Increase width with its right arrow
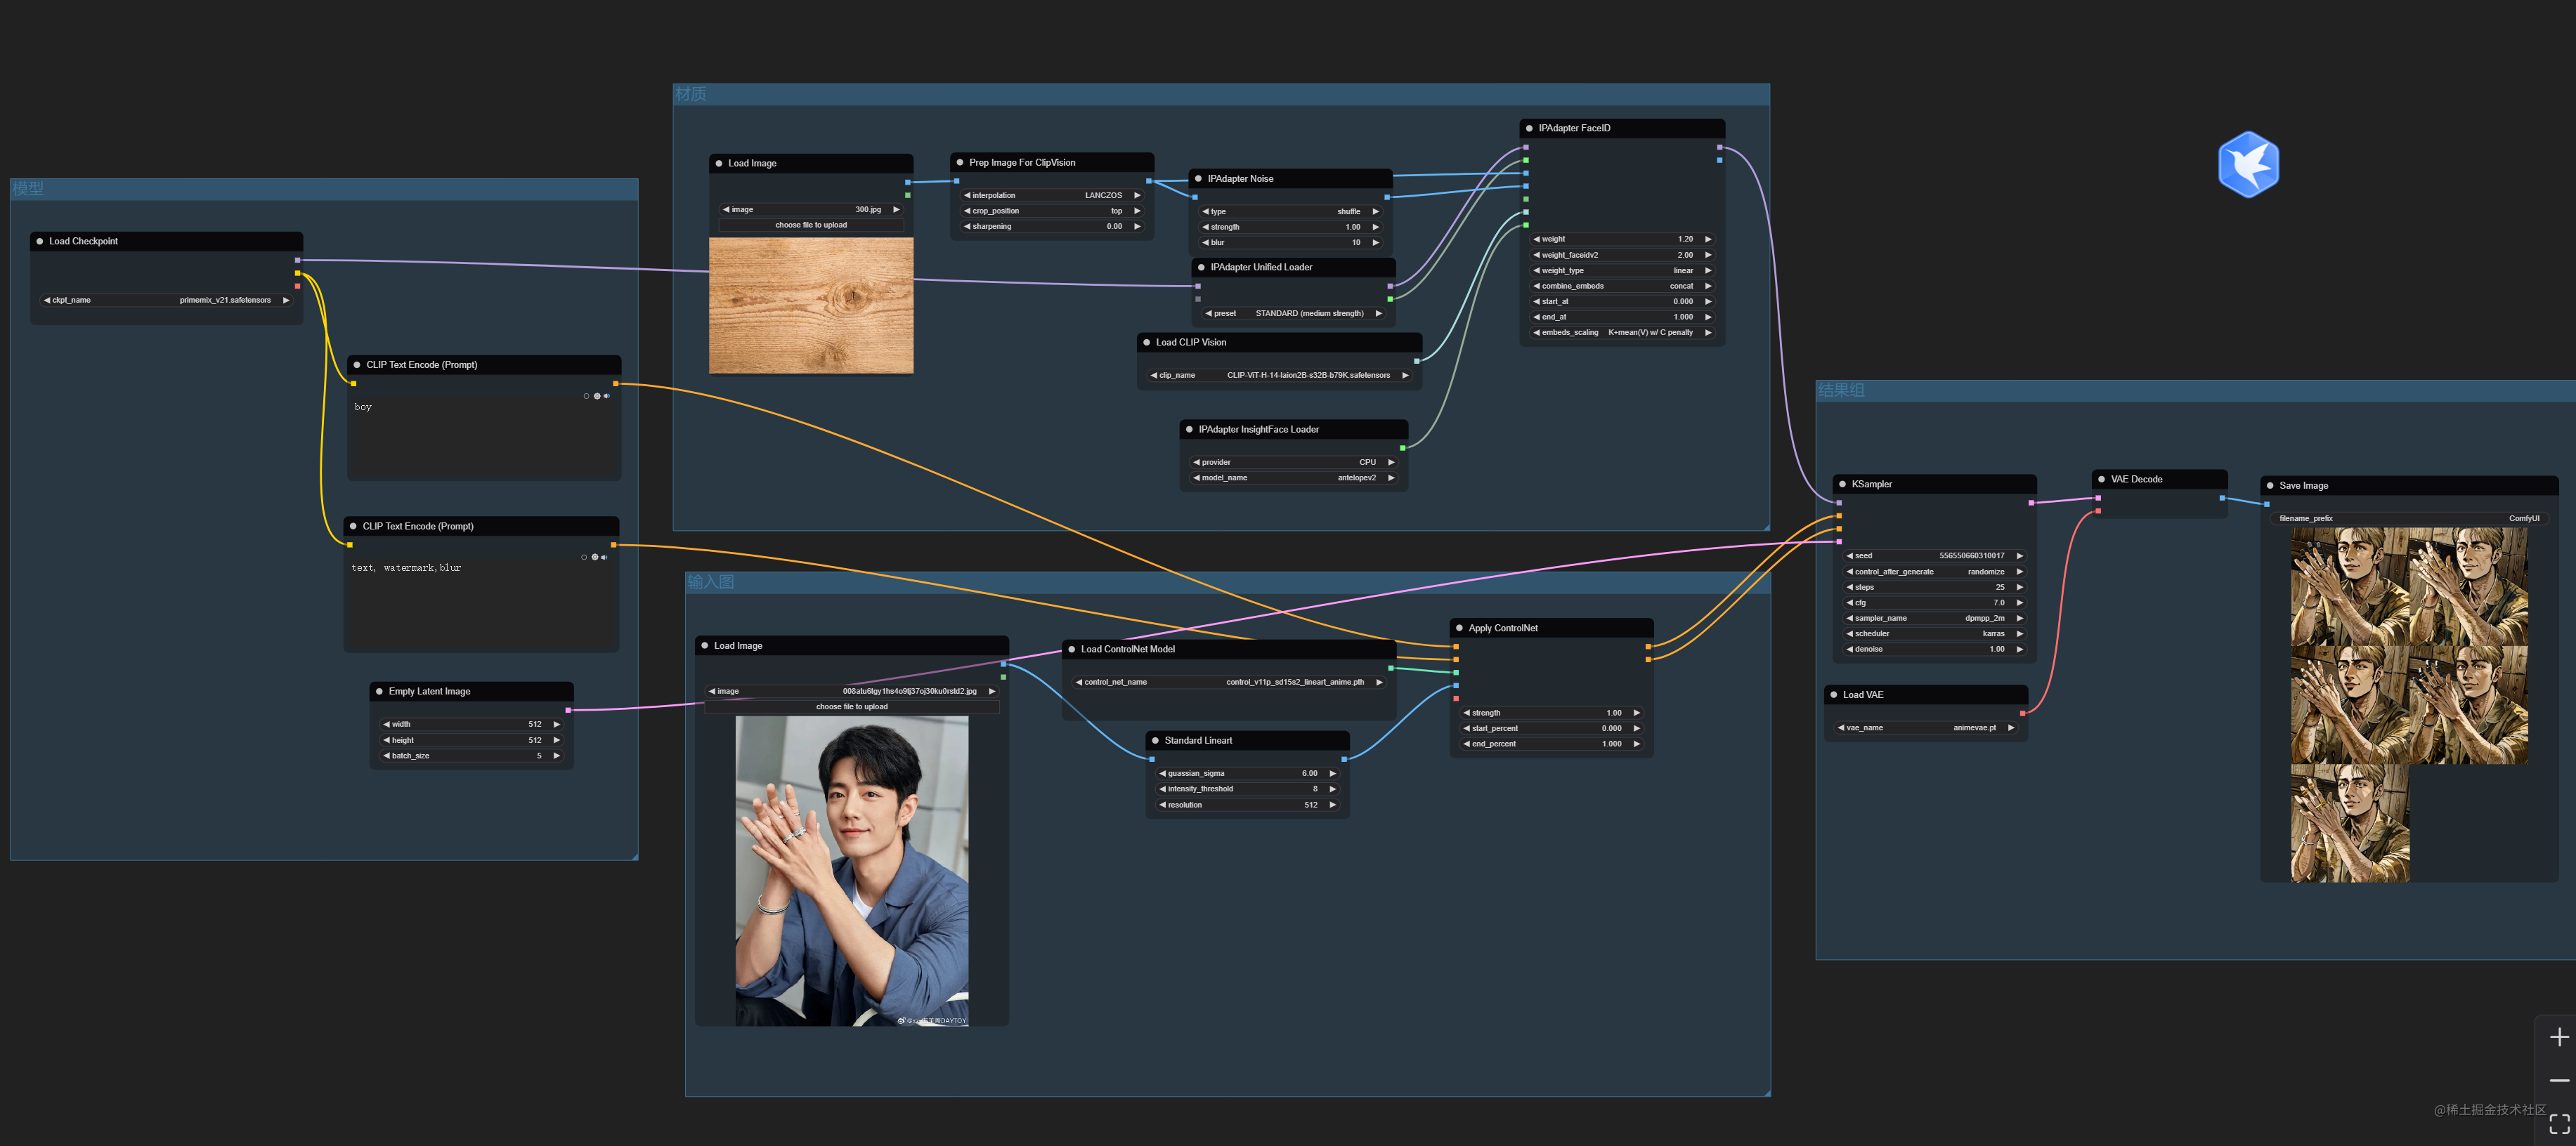The image size is (2576, 1146). [x=556, y=725]
